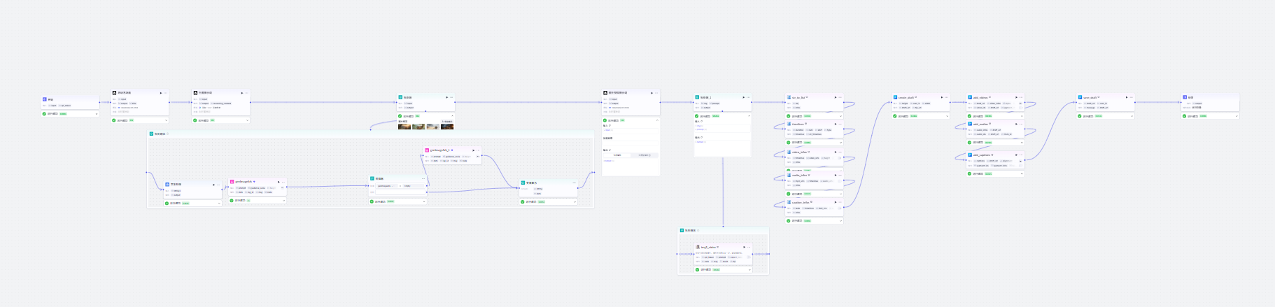
Task: Expand run result under the start node
Action: 97,113
